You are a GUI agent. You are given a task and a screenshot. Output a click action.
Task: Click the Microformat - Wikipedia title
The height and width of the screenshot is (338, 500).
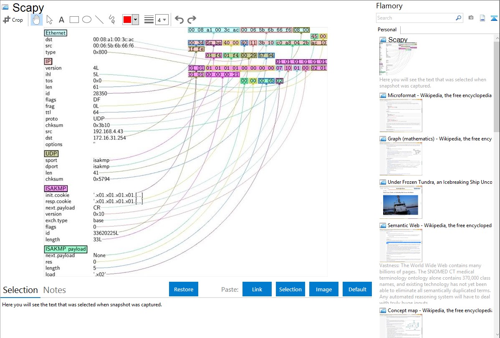(x=439, y=95)
